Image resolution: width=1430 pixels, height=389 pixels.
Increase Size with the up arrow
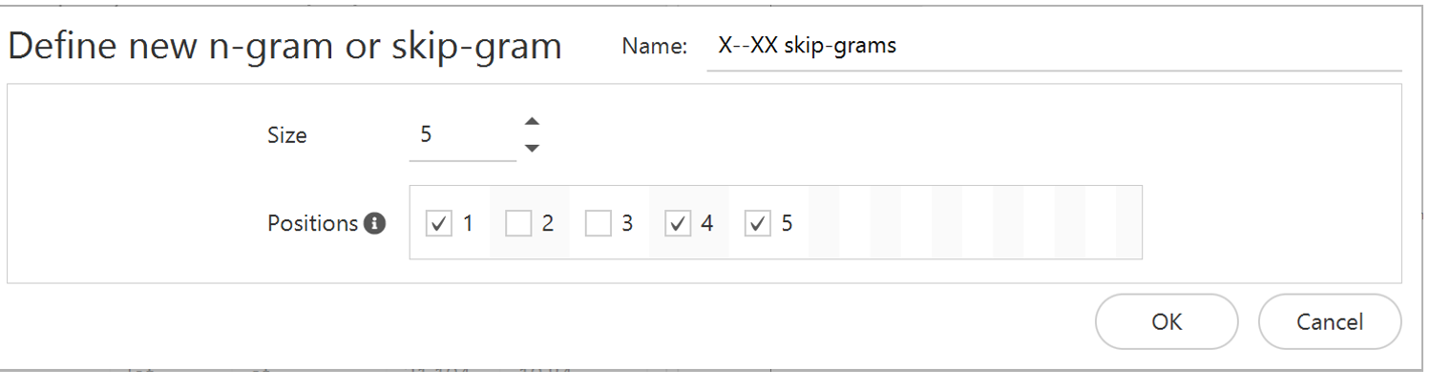tap(533, 121)
